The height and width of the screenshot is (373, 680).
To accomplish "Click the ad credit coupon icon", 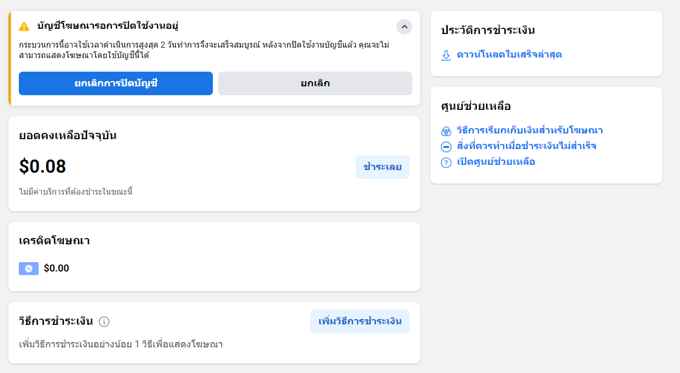I will tap(28, 268).
